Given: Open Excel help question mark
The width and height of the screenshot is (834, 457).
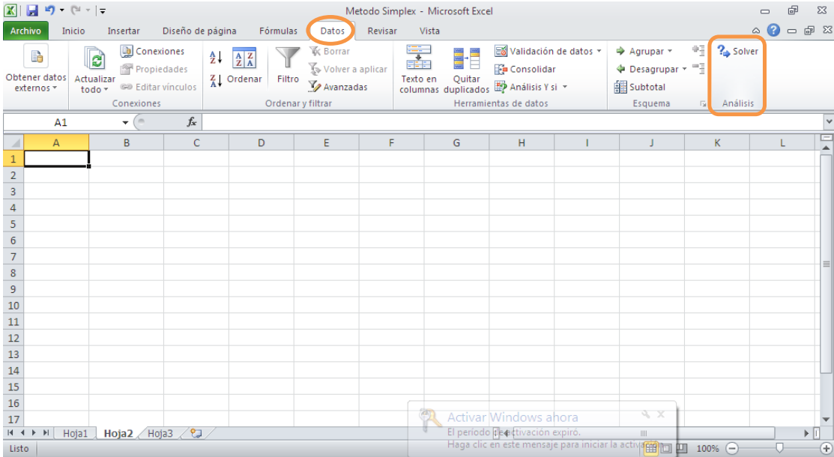Looking at the screenshot, I should click(x=773, y=30).
